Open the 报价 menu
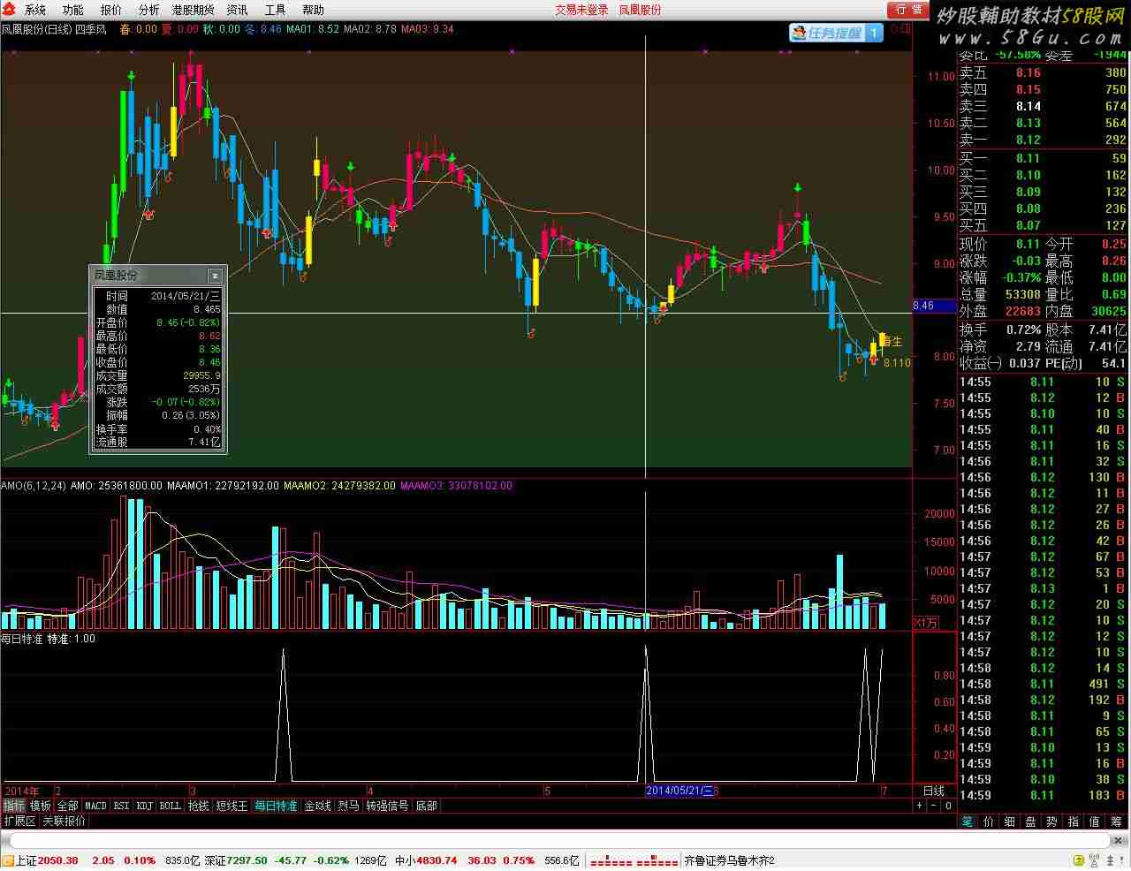 click(111, 10)
